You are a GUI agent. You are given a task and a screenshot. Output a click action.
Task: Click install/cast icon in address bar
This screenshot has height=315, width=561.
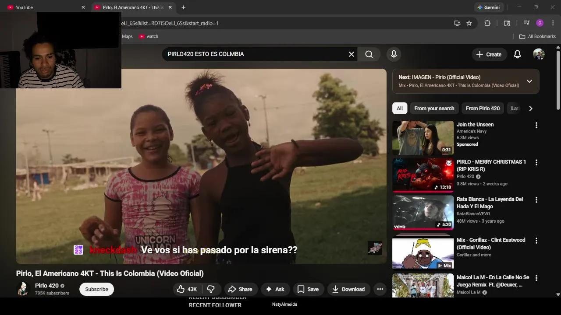pos(457,23)
